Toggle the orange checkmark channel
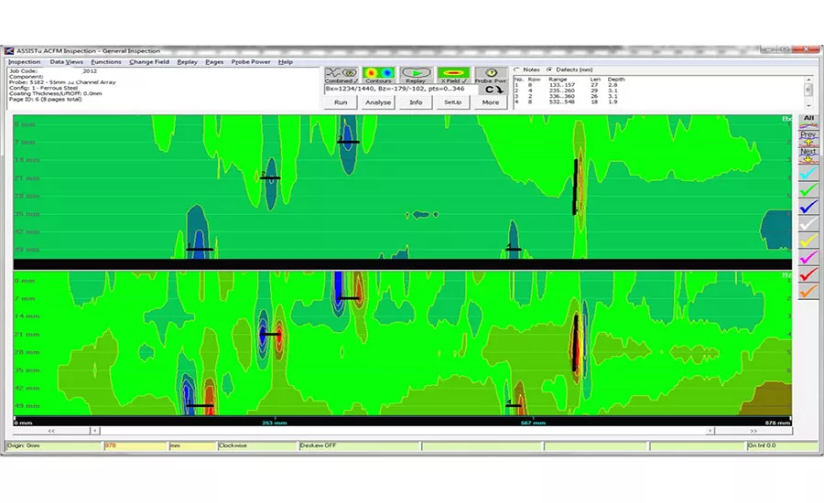The image size is (824, 503). click(808, 291)
